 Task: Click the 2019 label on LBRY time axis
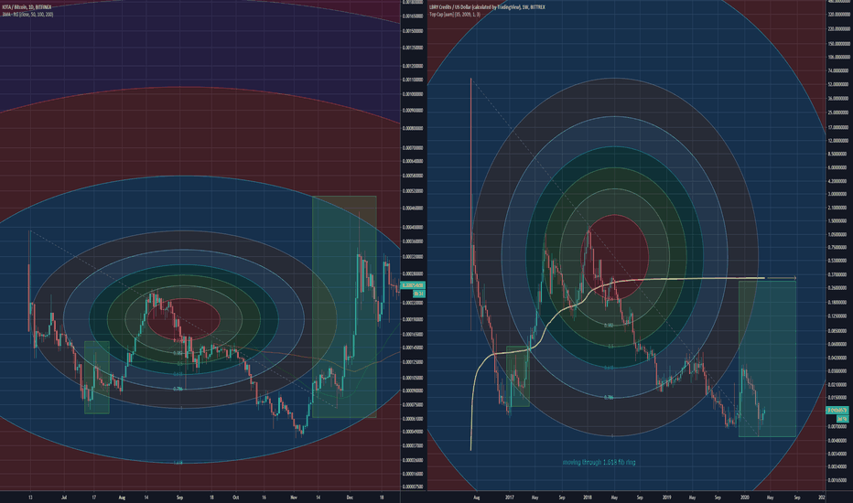click(x=667, y=497)
